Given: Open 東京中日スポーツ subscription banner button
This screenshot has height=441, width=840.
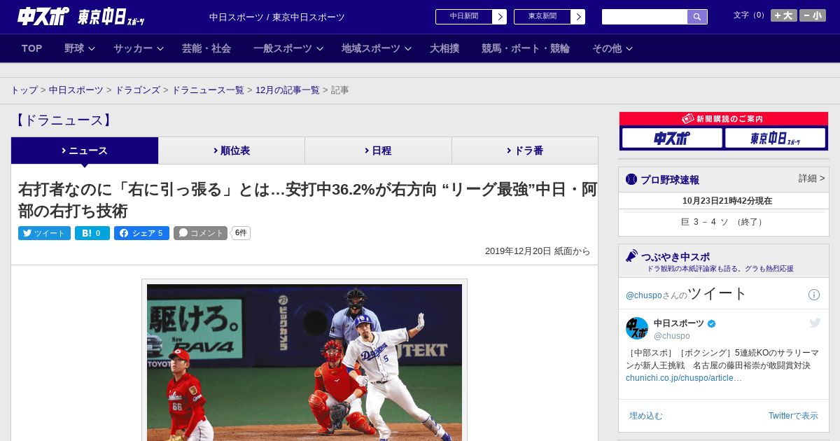Looking at the screenshot, I should click(775, 139).
